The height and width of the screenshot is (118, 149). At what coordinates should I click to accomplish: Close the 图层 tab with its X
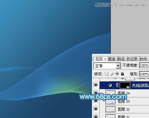[105, 59]
